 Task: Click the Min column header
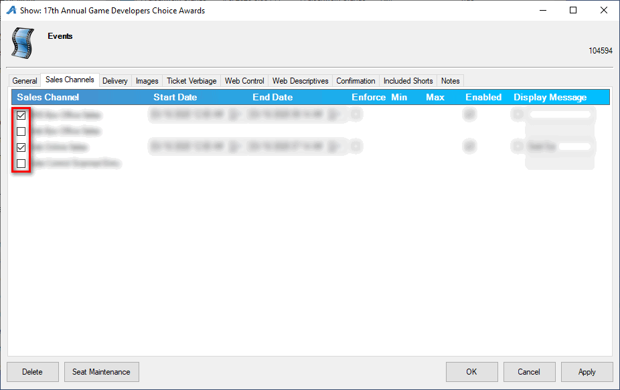(399, 97)
